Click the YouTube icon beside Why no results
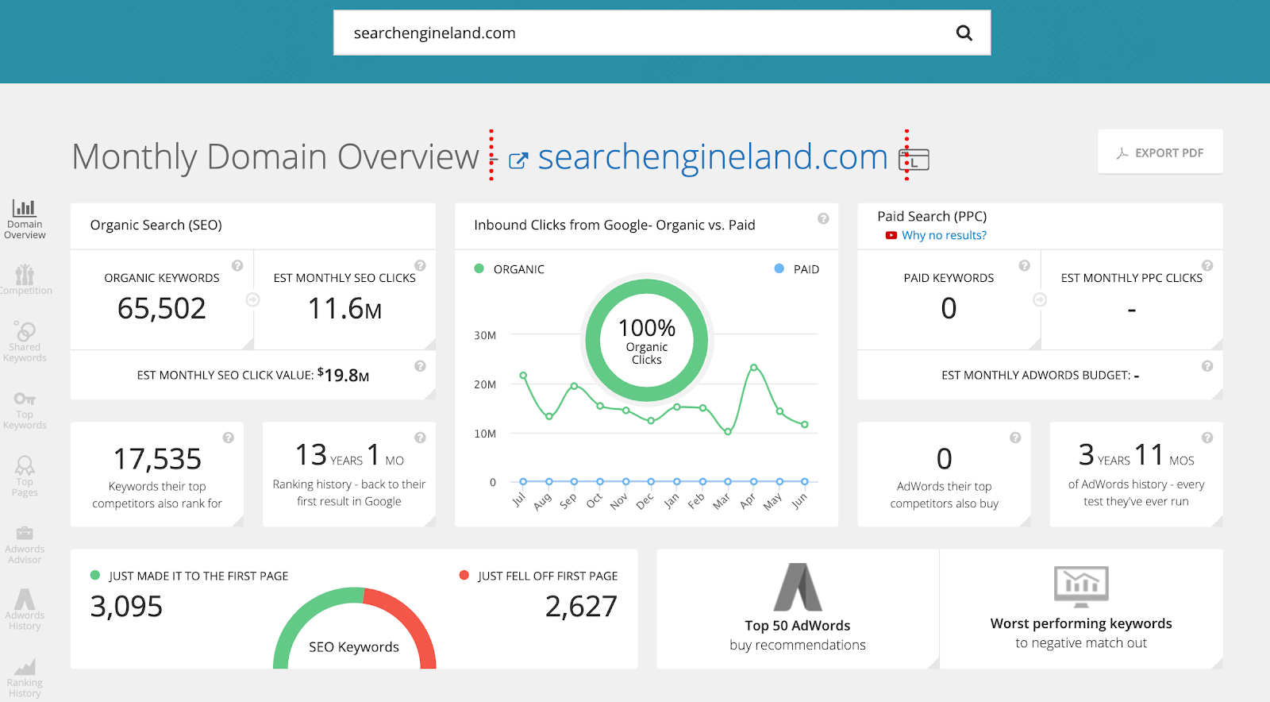Viewport: 1270px width, 702px height. tap(891, 235)
